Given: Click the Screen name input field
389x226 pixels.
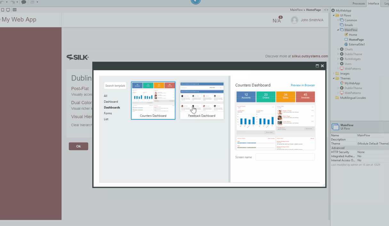Looking at the screenshot, I should tap(285, 157).
